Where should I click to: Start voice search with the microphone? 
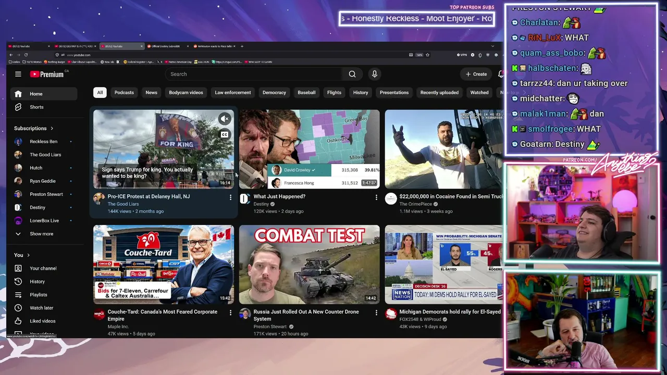click(x=374, y=74)
